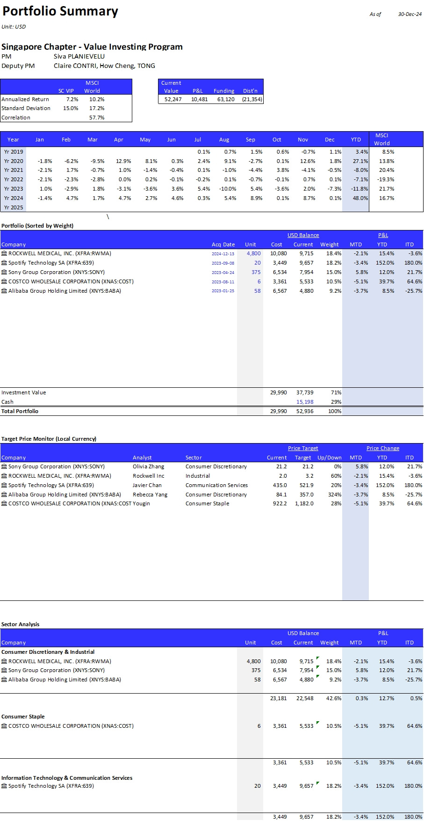Select acquisition date 2023-09-08
This screenshot has width=424, height=821.
point(223,263)
